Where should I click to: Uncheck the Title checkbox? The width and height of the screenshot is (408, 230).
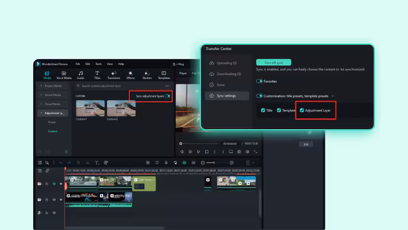pyautogui.click(x=263, y=110)
